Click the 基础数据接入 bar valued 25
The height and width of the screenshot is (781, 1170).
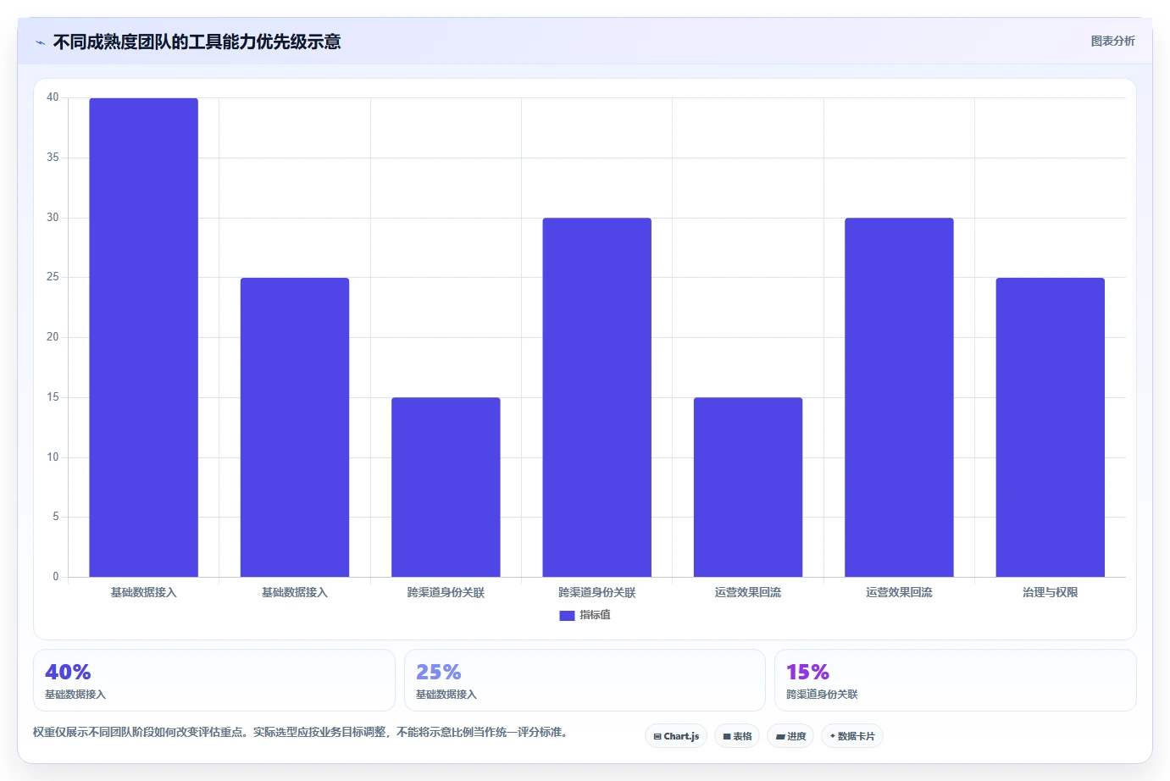pos(295,427)
